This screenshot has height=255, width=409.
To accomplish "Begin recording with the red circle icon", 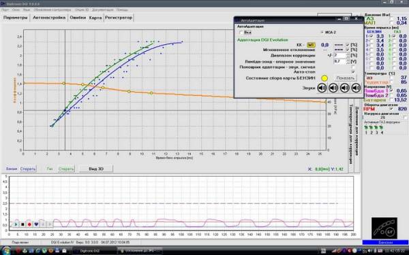I will [x=29, y=224].
